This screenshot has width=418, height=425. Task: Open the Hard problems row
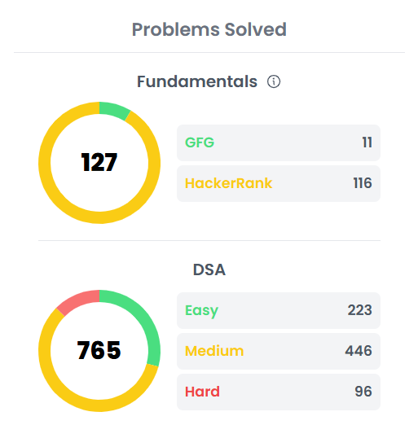(279, 392)
